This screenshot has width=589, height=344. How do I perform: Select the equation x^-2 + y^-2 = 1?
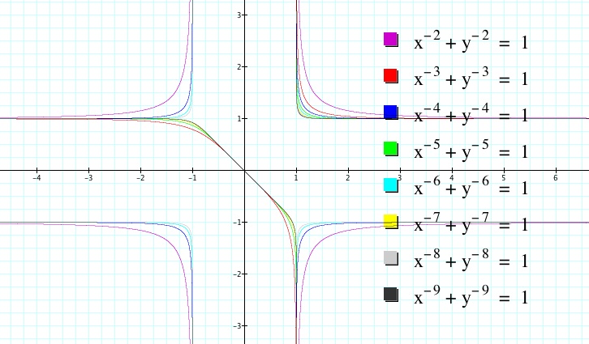(x=471, y=41)
